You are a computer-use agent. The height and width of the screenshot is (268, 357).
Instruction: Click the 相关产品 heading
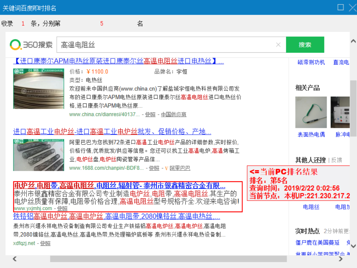[307, 88]
